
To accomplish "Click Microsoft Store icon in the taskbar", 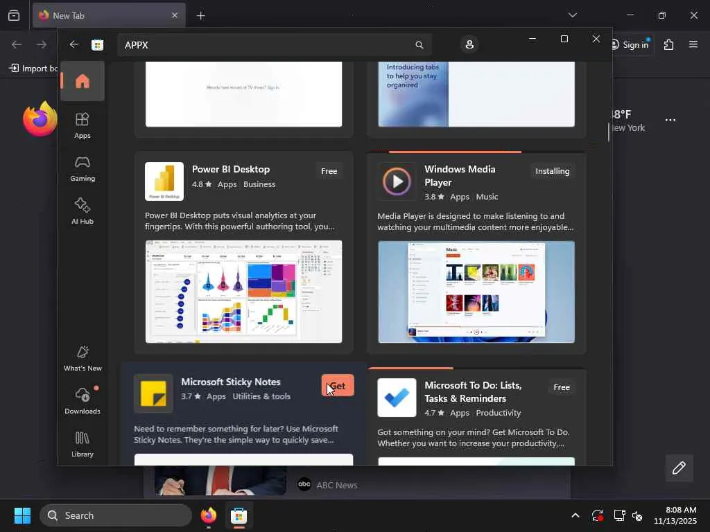I will 239,515.
